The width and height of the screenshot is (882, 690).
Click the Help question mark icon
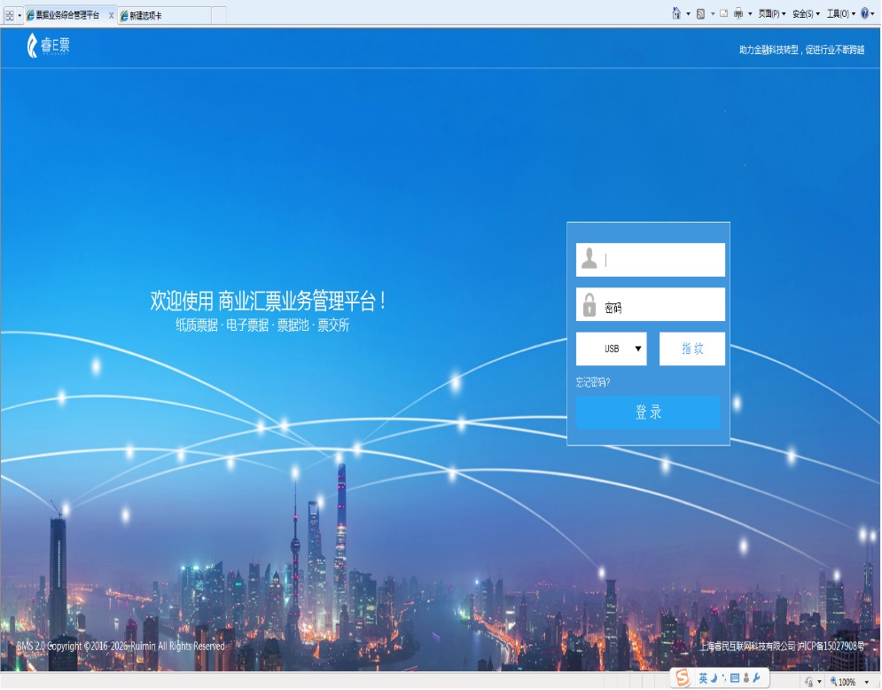(865, 13)
